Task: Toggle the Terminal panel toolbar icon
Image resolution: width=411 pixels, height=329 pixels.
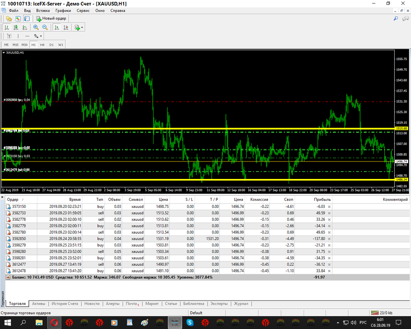Action: click(27, 18)
